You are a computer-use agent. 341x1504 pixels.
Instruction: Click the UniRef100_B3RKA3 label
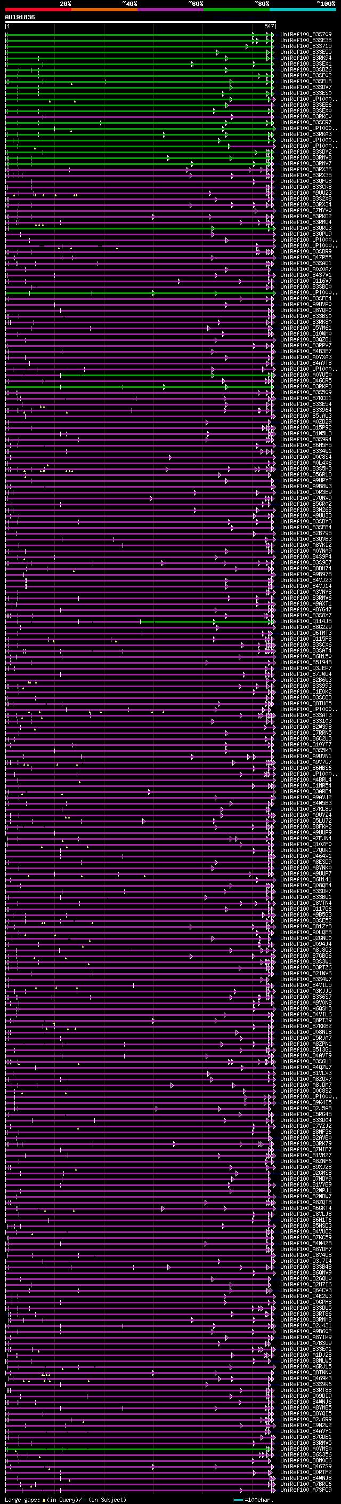coord(306,134)
